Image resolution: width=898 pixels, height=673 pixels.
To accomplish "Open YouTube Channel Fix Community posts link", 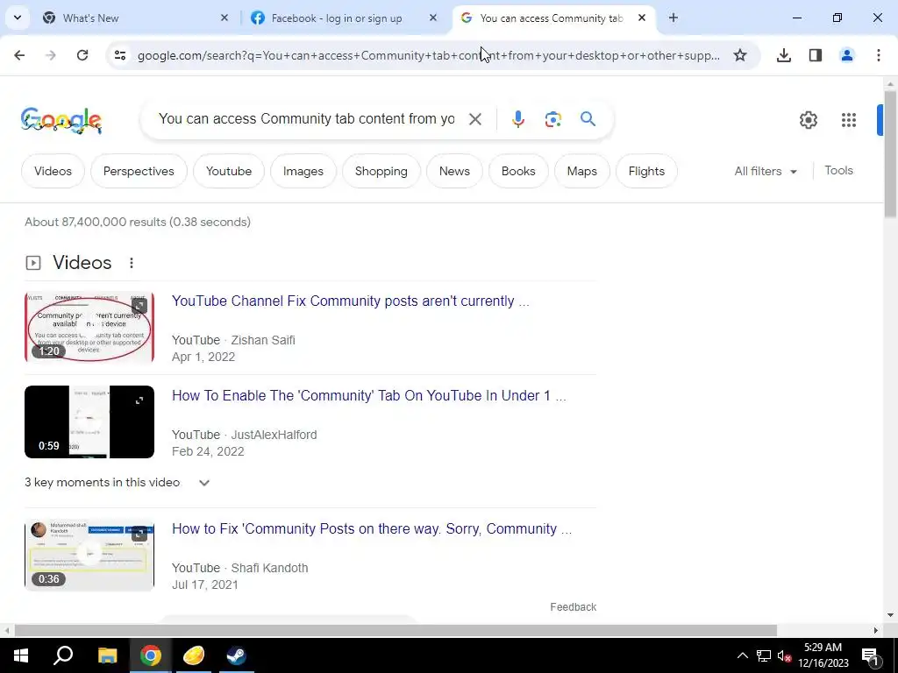I will point(350,301).
